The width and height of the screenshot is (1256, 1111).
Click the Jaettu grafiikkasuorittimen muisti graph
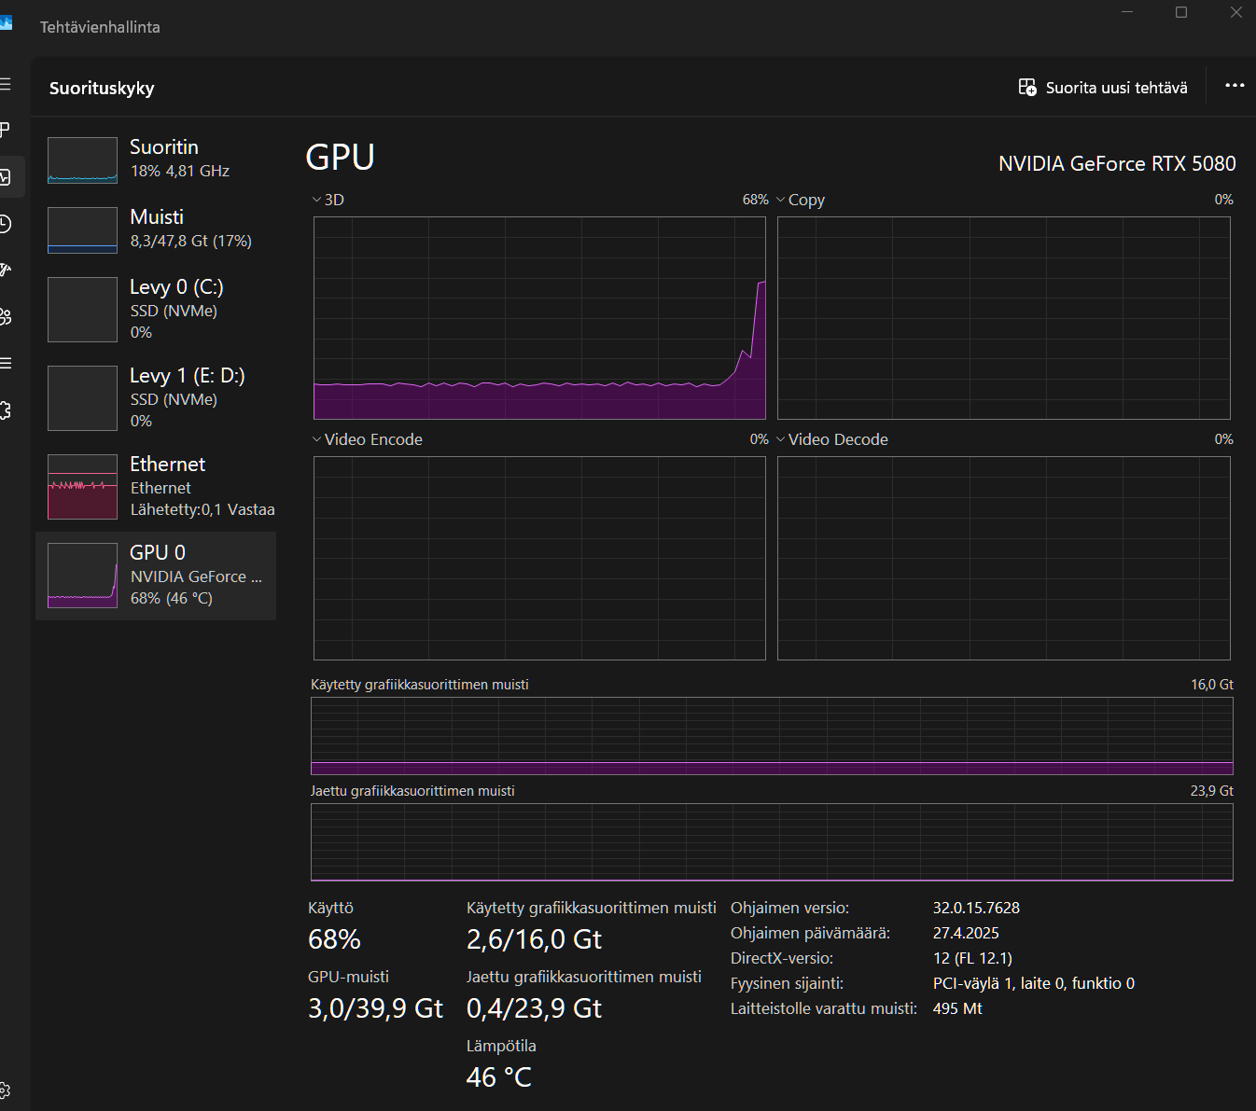coord(772,842)
